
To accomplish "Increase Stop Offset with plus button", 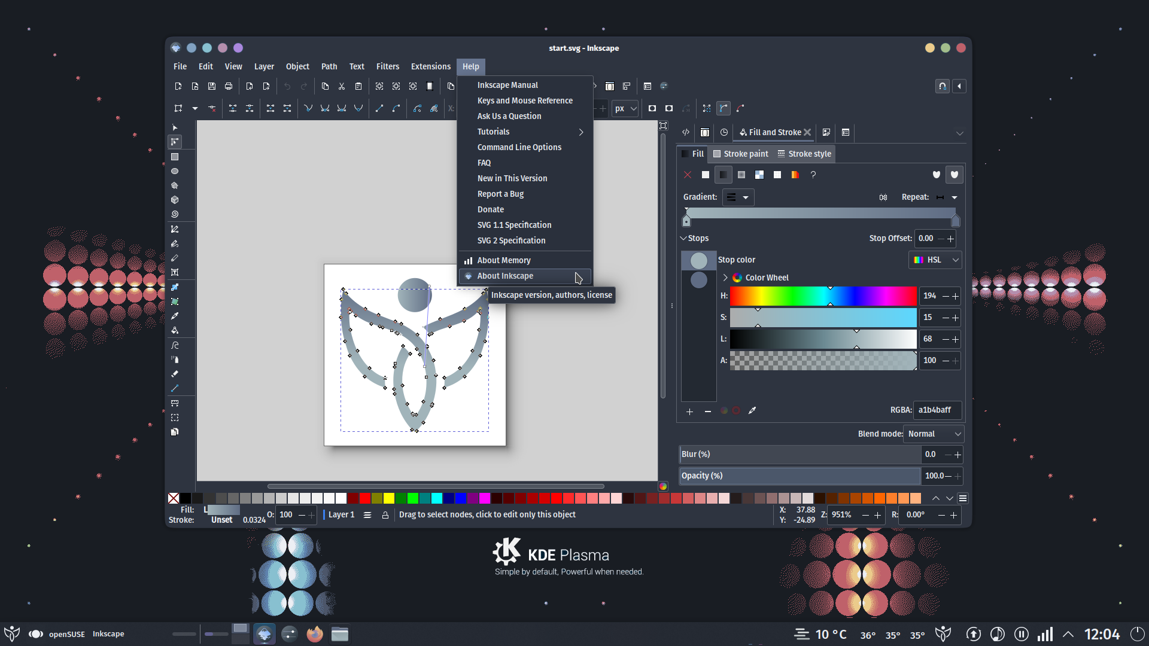I will (x=950, y=239).
